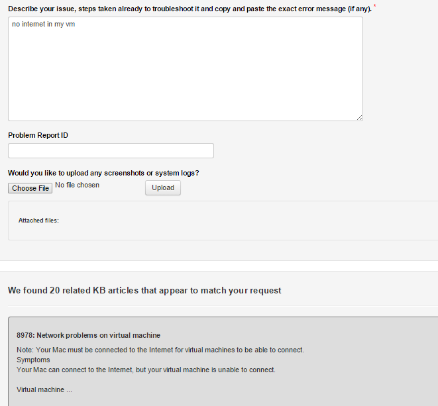Click the 'Problem Report ID' label

(x=38, y=135)
